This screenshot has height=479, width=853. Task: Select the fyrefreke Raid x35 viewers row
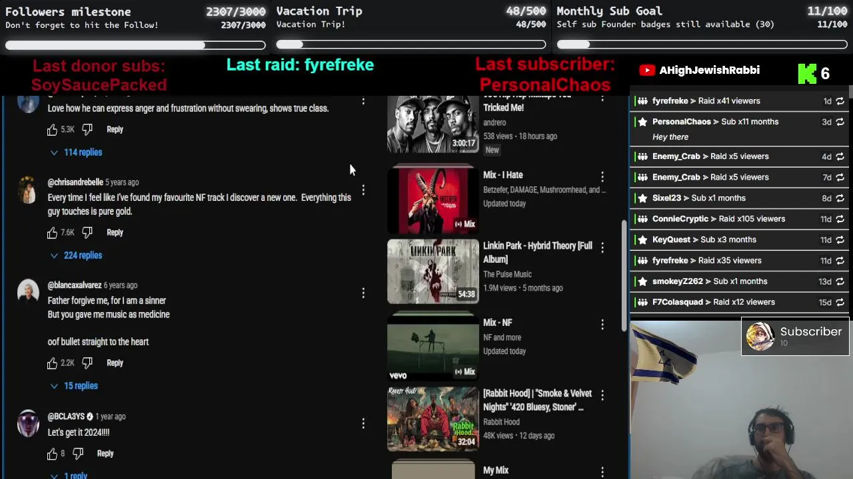(739, 261)
